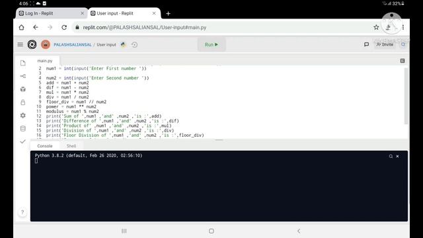Run the program
Viewport: 423px width, 238px height.
click(211, 44)
